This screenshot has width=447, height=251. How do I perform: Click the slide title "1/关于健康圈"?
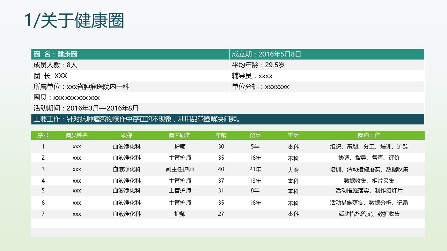pos(74,21)
